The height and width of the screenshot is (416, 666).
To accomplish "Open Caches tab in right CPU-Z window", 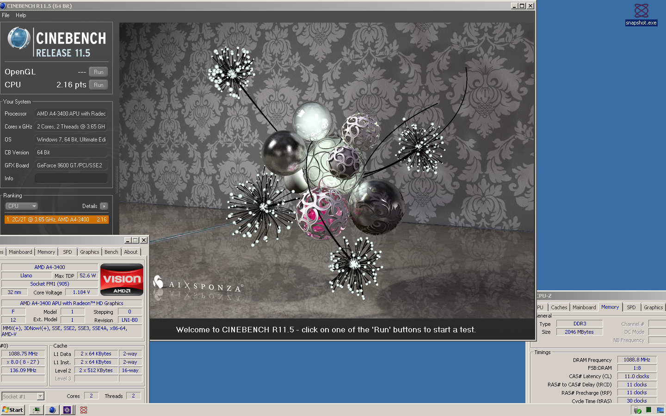I will pos(559,307).
